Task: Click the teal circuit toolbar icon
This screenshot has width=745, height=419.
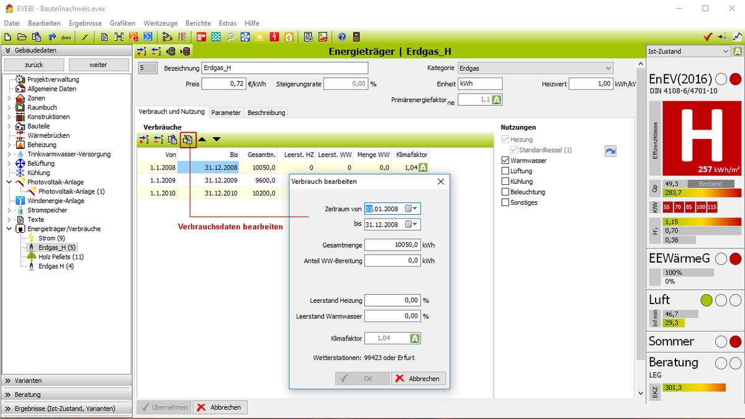Action: tap(215, 37)
